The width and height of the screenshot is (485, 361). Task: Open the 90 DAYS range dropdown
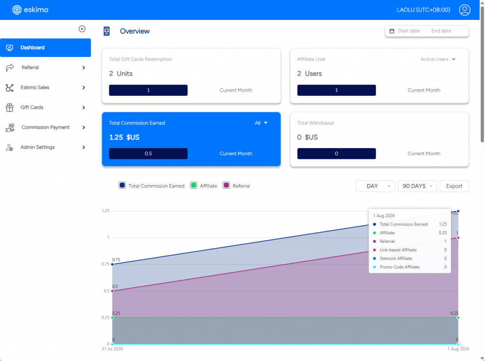417,186
